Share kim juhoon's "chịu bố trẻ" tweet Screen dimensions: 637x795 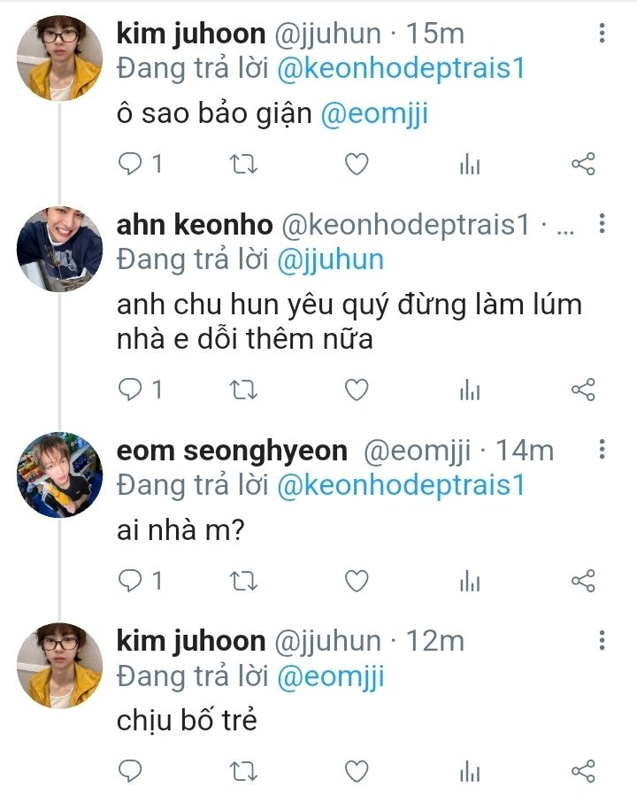point(583,771)
